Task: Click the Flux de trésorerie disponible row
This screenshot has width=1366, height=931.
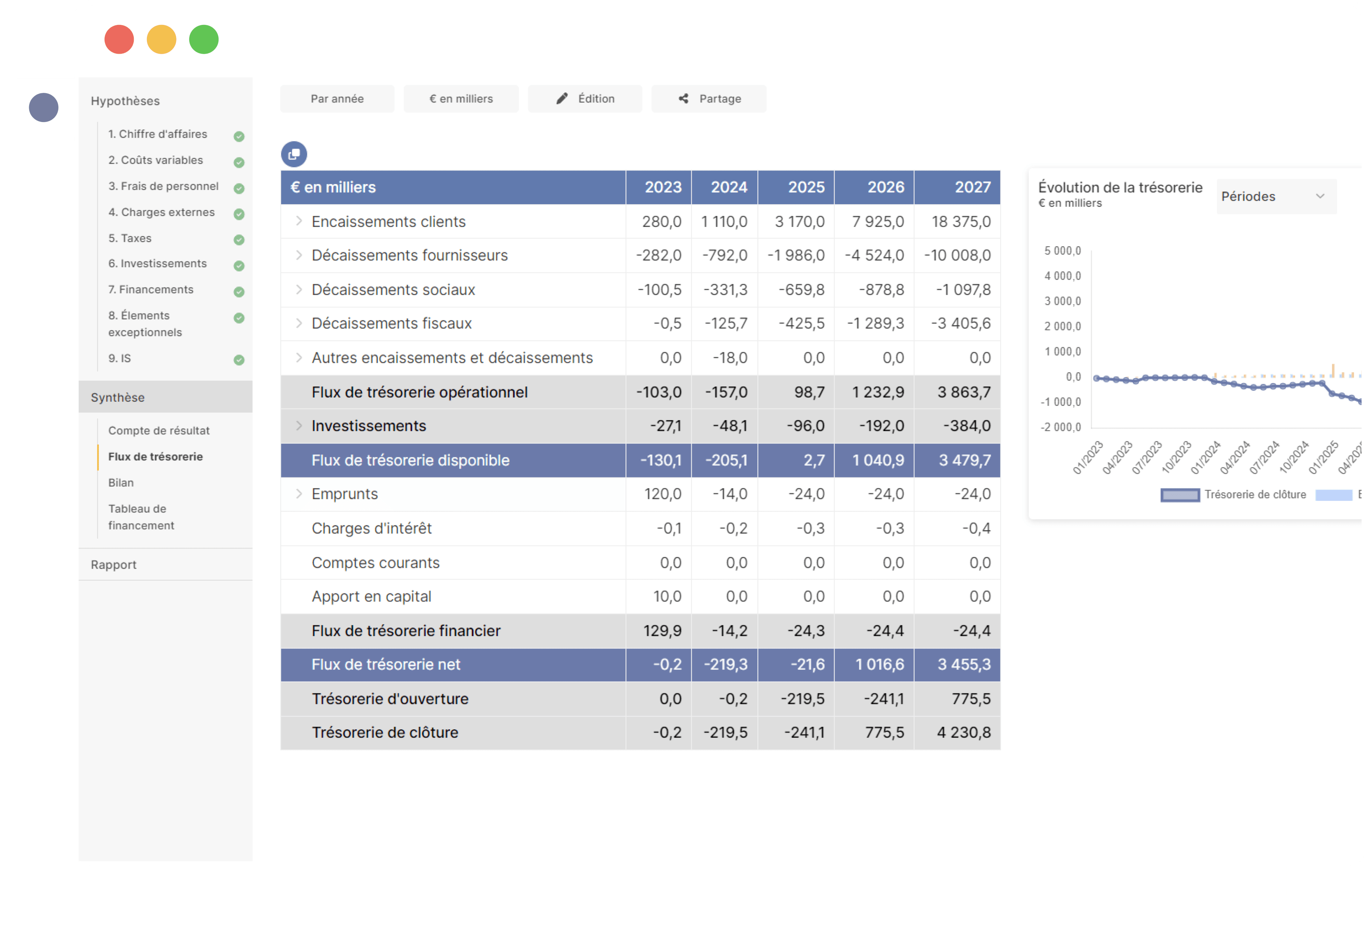Action: click(640, 460)
